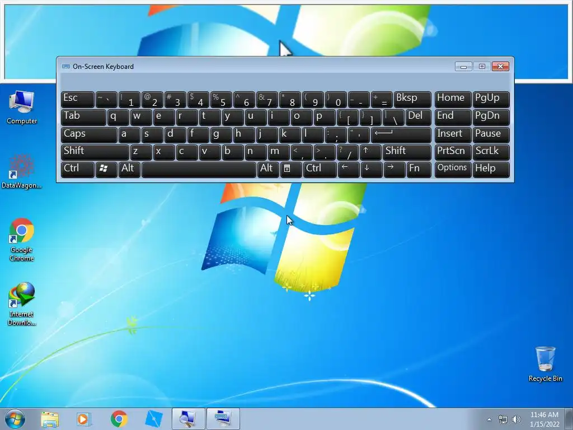This screenshot has height=430, width=573.
Task: Click the backslash key
Action: [x=393, y=118]
